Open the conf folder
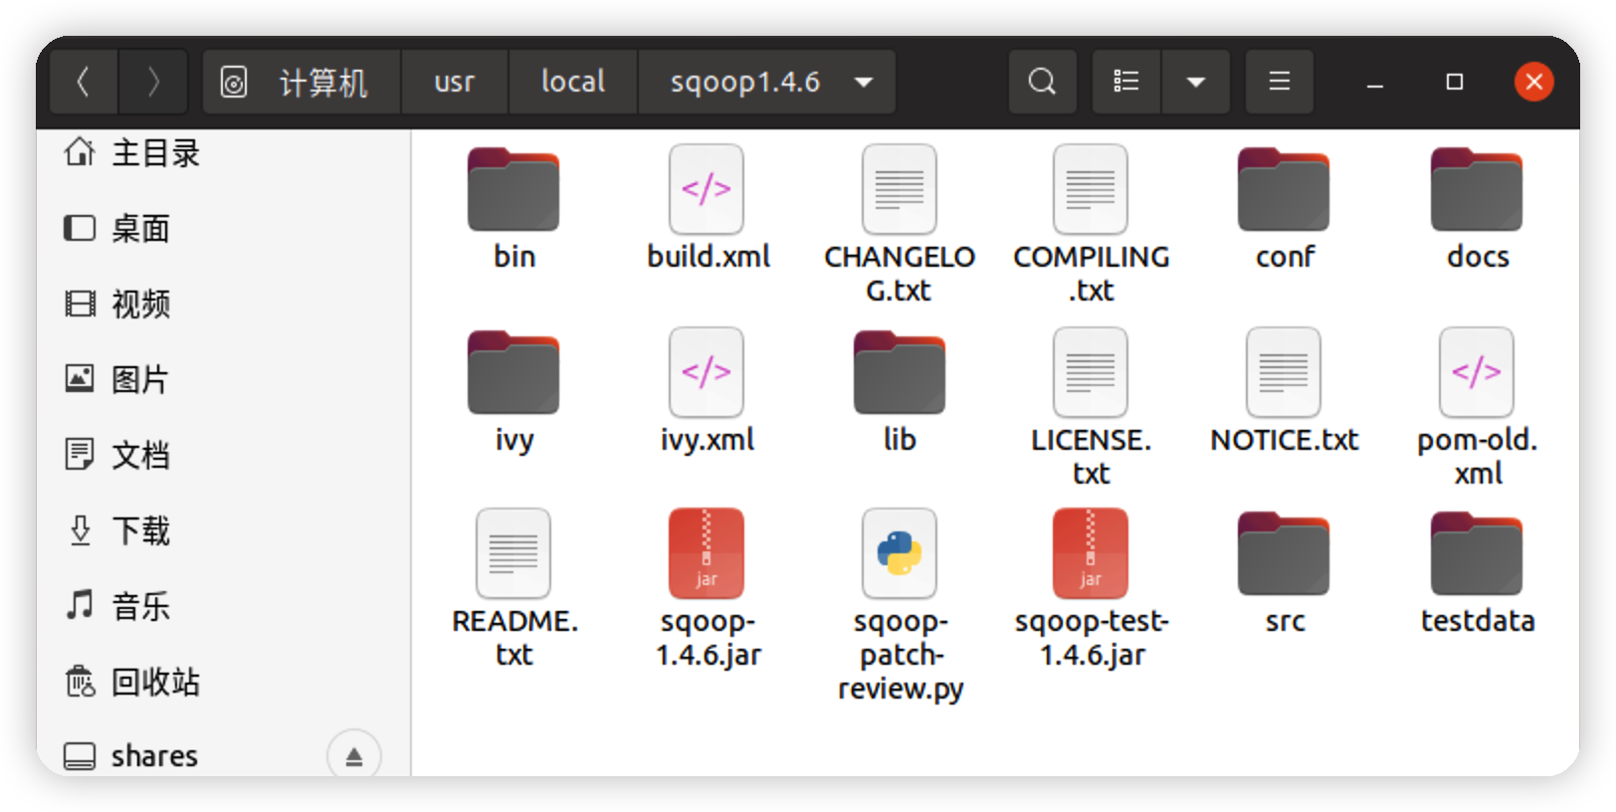The height and width of the screenshot is (812, 1616). click(1284, 189)
